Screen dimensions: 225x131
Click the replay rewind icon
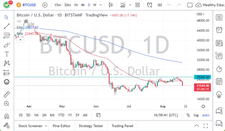(160, 5)
